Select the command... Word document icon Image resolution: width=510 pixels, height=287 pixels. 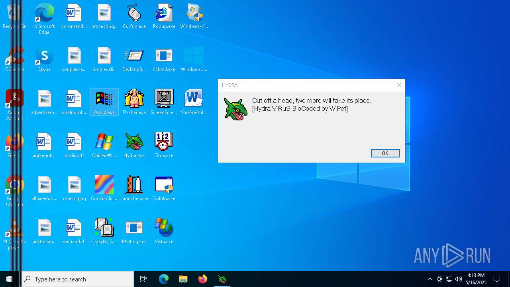click(74, 16)
